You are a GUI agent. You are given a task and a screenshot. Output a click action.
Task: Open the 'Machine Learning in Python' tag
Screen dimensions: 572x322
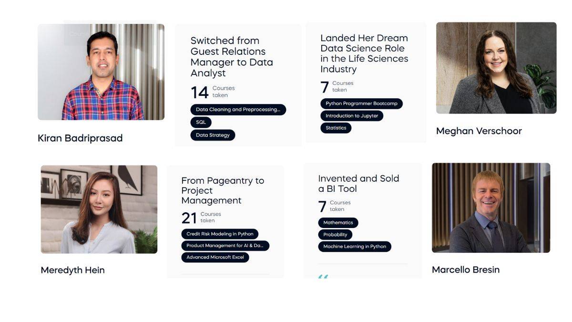click(355, 247)
